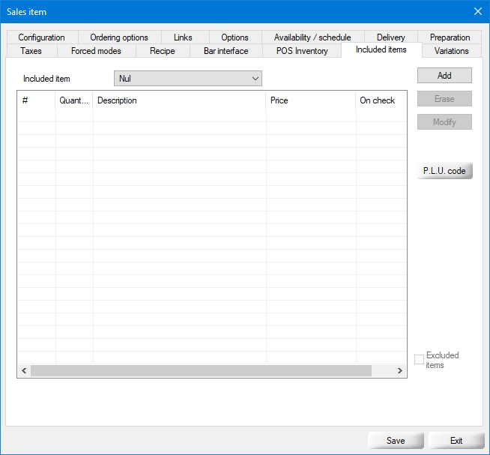Select the Taxes tab
490x455 pixels.
coord(31,51)
